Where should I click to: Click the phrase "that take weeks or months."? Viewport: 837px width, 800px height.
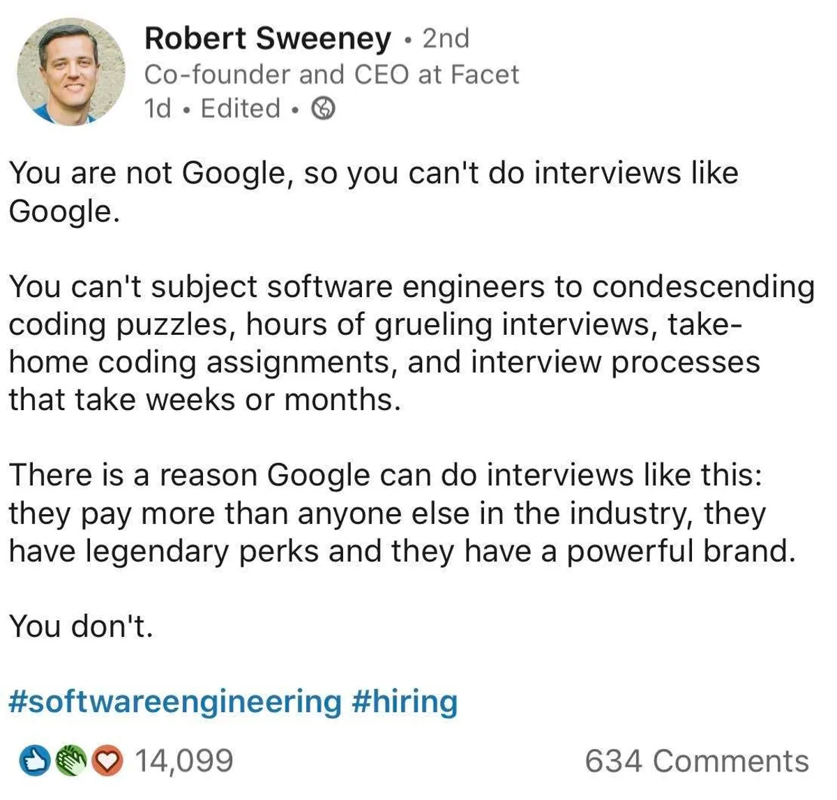(205, 400)
